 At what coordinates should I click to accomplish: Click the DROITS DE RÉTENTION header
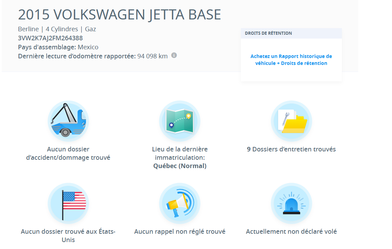pyautogui.click(x=291, y=33)
